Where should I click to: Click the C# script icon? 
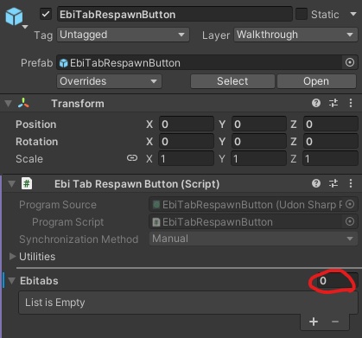click(27, 183)
